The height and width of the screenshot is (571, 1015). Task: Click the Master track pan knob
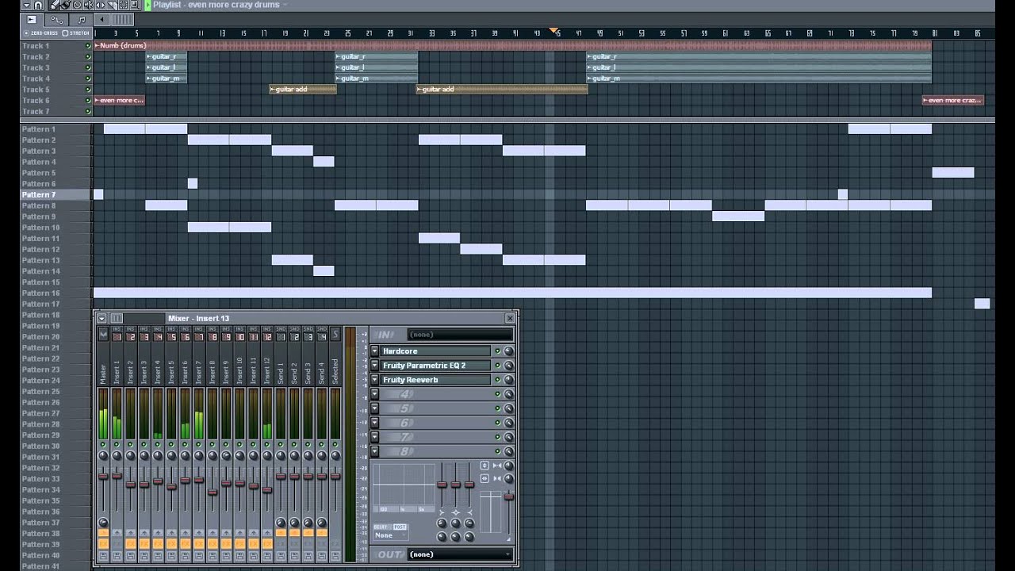tap(103, 456)
